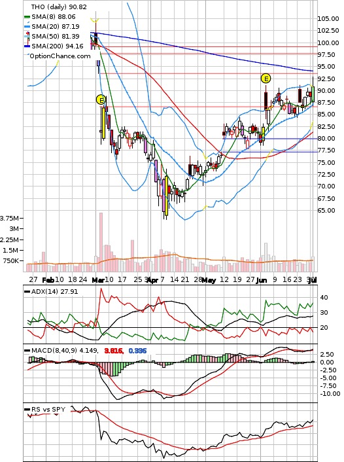Click the green SMA(8) legend swatch
Image resolution: width=344 pixels, height=462 pixels.
[27, 17]
